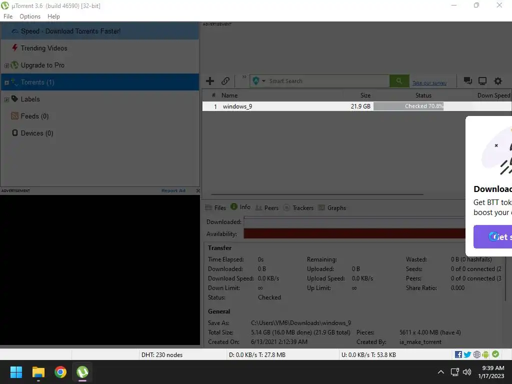This screenshot has height=384, width=512.
Task: Click the Add Torrent from URL link icon
Action: [x=225, y=81]
